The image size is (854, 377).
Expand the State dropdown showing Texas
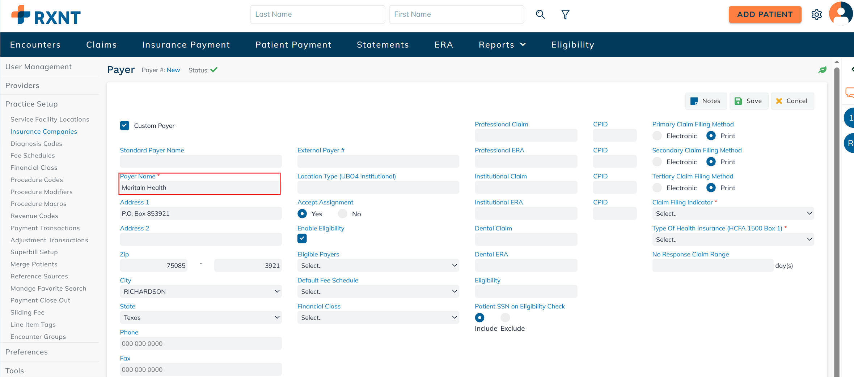[x=200, y=317]
